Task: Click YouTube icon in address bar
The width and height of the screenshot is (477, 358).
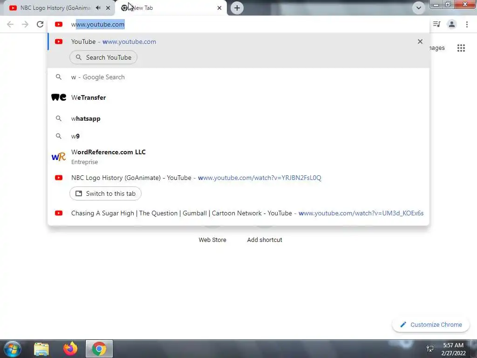Action: pyautogui.click(x=59, y=24)
